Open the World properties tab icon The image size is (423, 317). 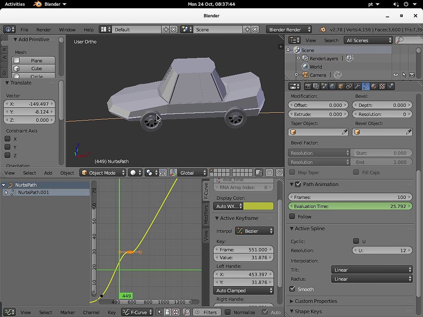coord(333,86)
